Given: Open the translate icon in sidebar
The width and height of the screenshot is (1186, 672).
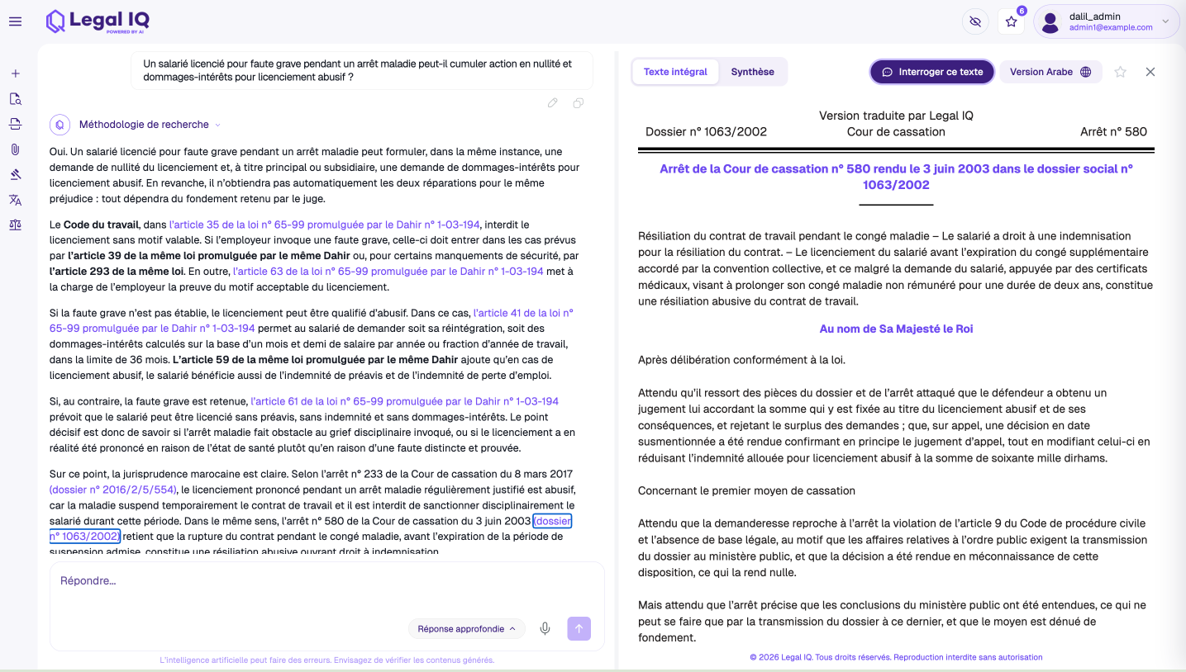Looking at the screenshot, I should [15, 200].
